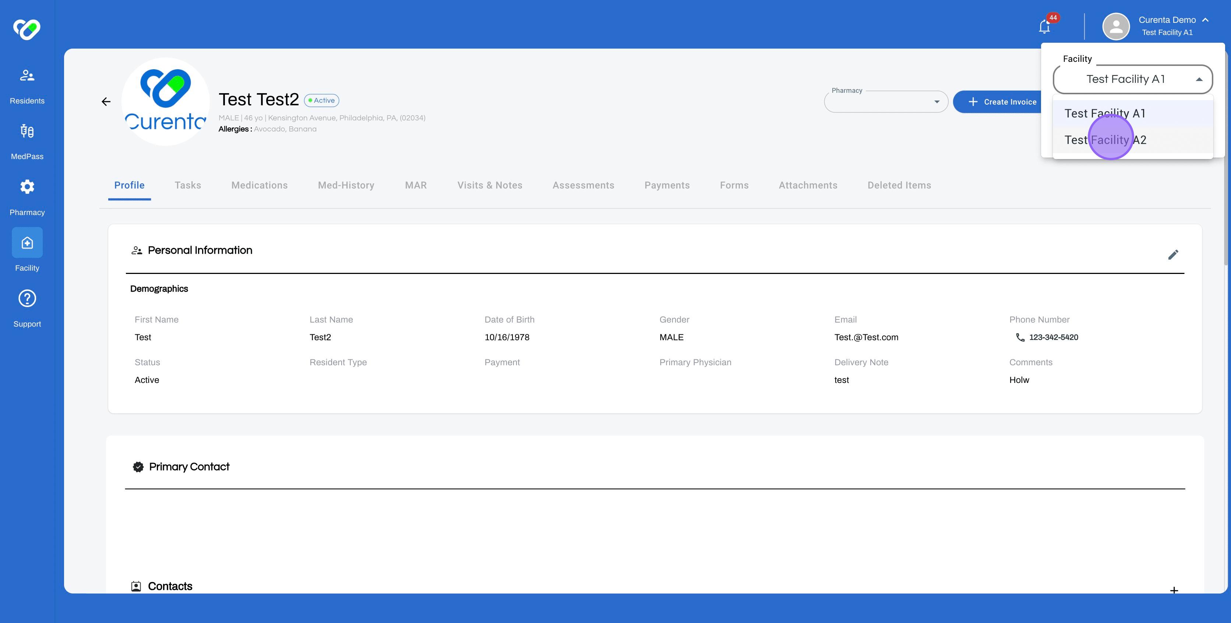Viewport: 1231px width, 623px height.
Task: Open the Pharmacy dropdown
Action: coord(886,101)
